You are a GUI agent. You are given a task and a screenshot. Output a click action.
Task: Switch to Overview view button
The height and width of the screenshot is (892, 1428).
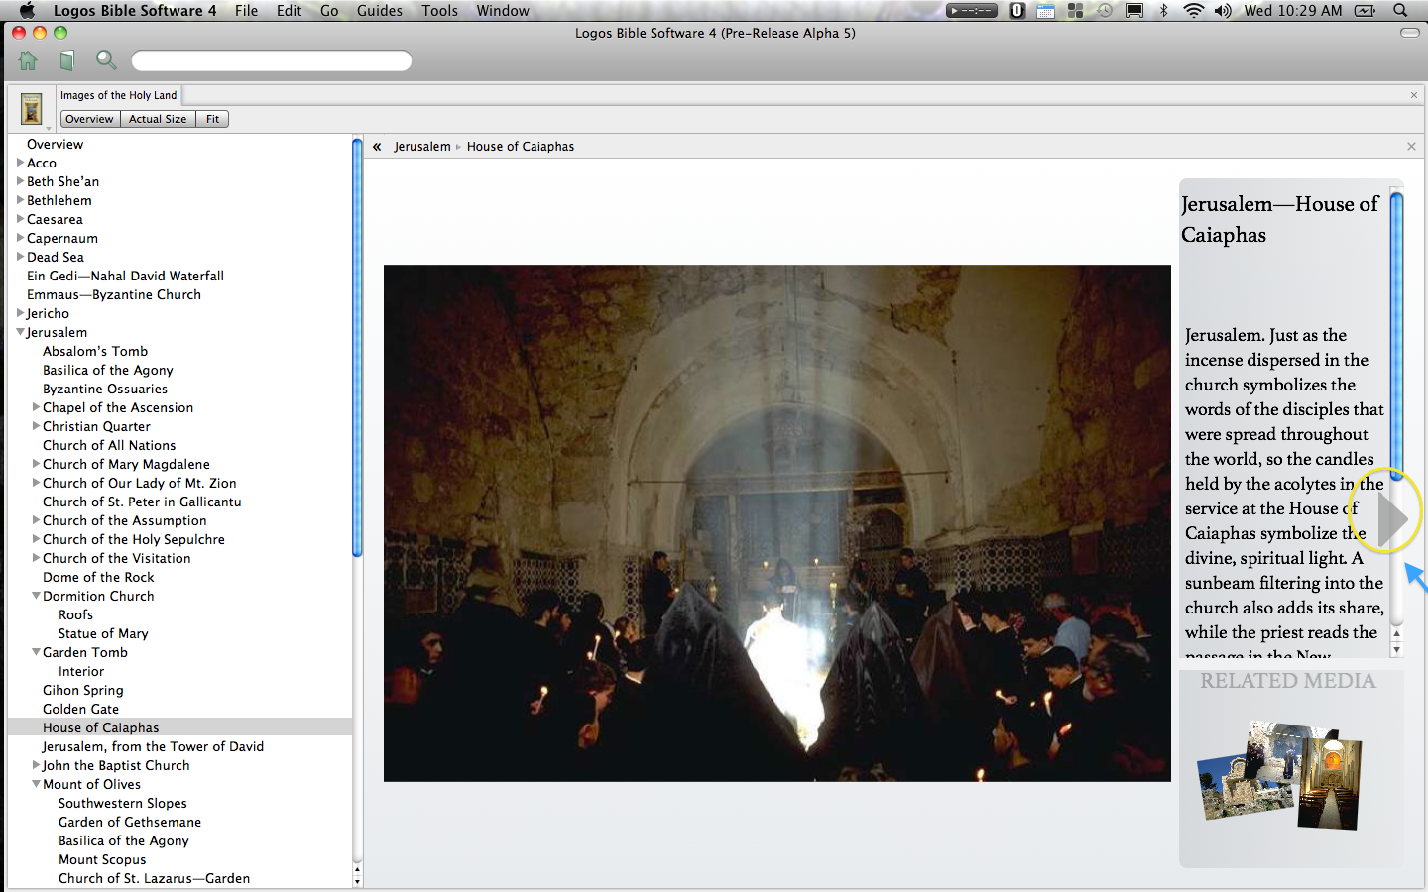pos(89,119)
